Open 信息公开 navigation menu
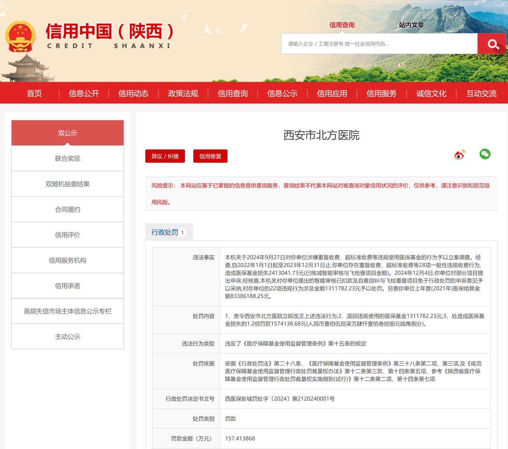 [84, 94]
